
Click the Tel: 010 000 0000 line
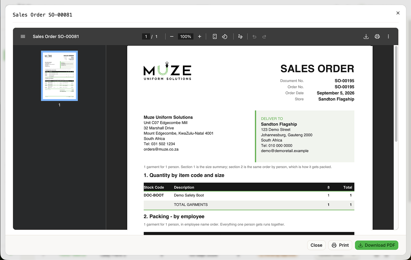[x=277, y=145]
